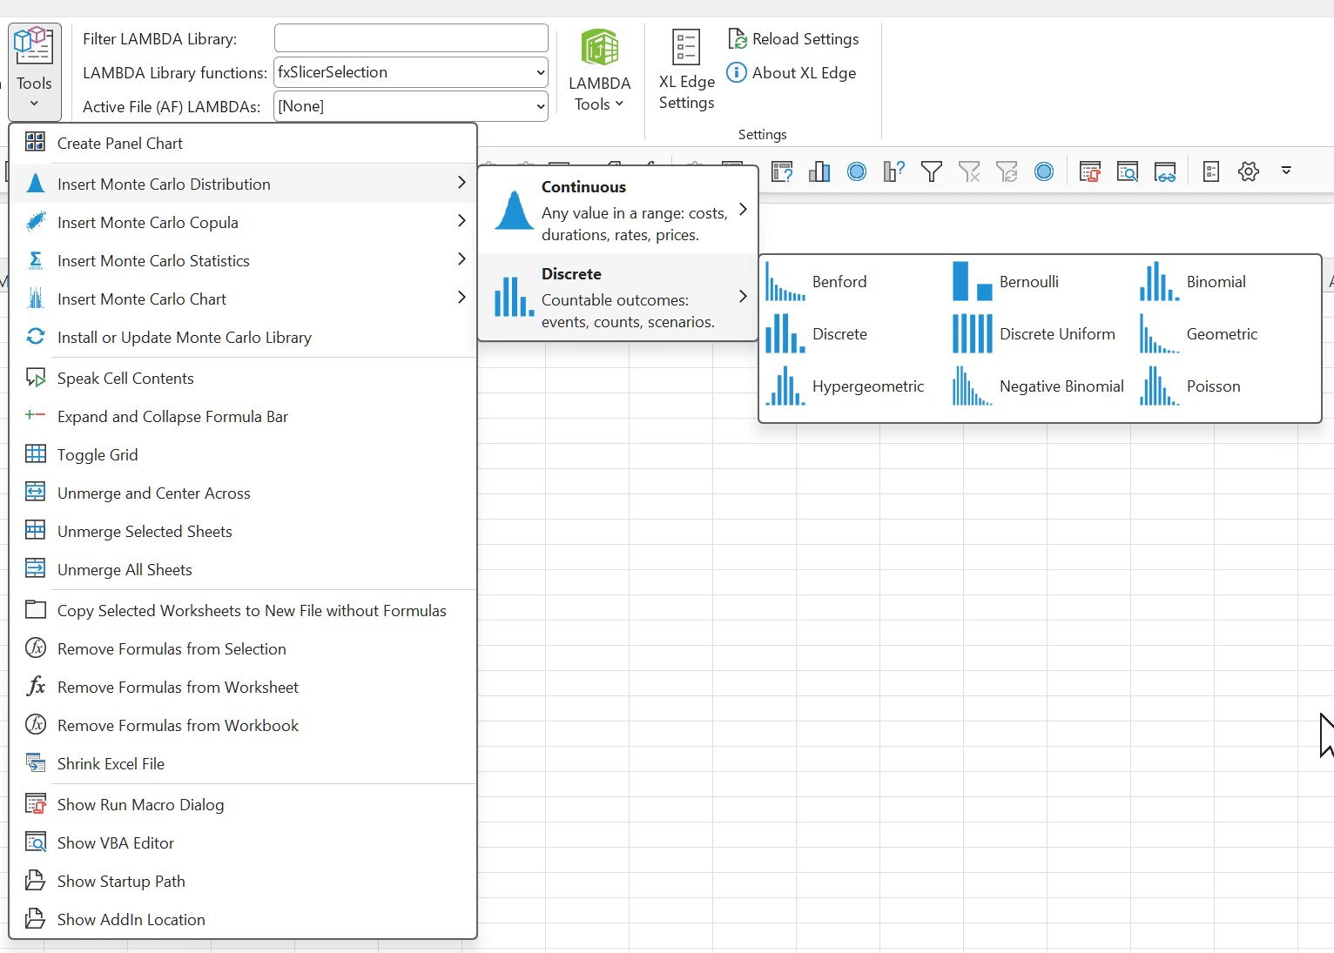
Task: Select Speak Cell Contents
Action: click(x=243, y=378)
